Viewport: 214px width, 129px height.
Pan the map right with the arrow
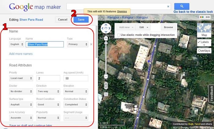click(x=109, y=28)
